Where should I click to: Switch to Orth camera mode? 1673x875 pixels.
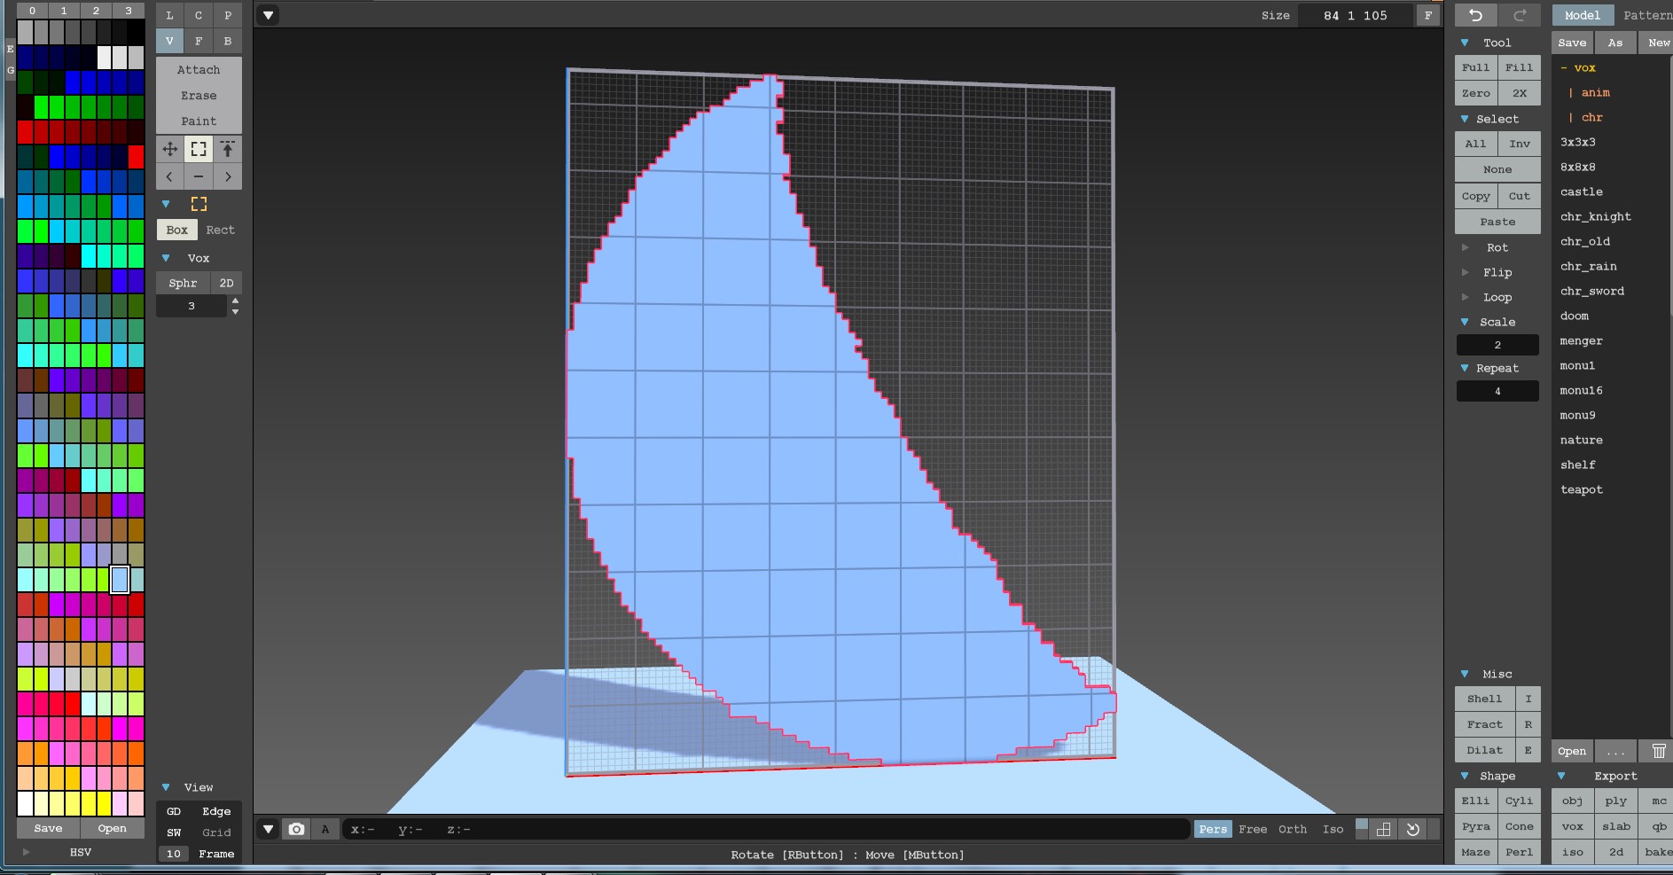coord(1293,829)
